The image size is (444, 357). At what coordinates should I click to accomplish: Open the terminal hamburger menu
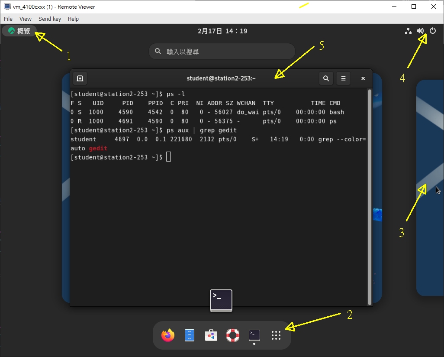tap(343, 78)
